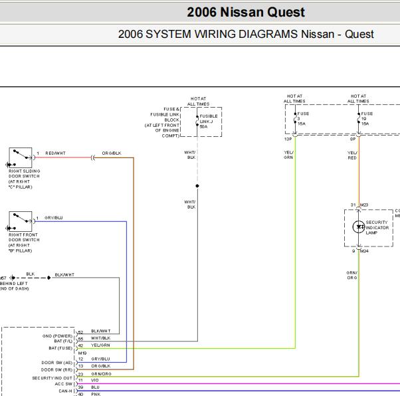This screenshot has width=400, height=396.
Task: Click "SECURITY INDICATOR LAMP" text
Action: (x=377, y=228)
